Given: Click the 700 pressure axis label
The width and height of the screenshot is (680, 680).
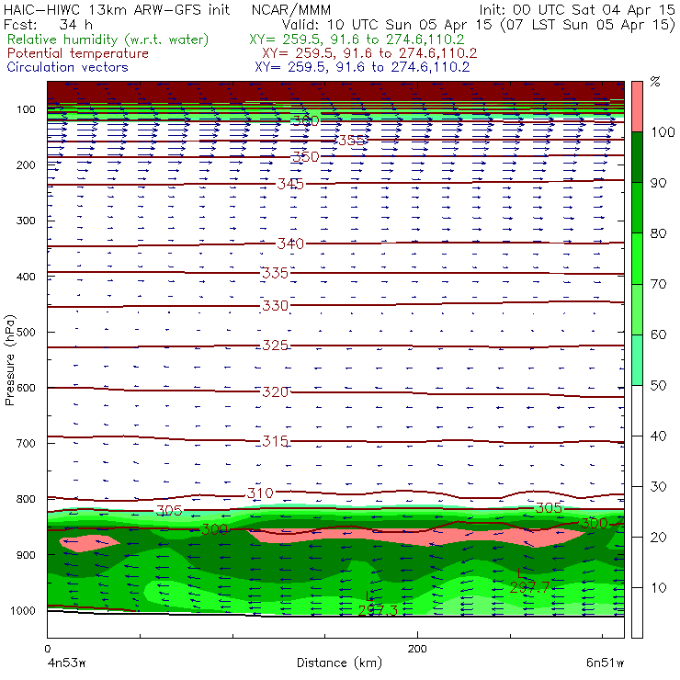Looking at the screenshot, I should (x=26, y=443).
